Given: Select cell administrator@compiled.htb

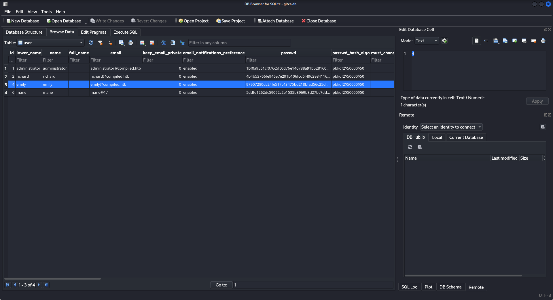Looking at the screenshot, I should pyautogui.click(x=116, y=68).
